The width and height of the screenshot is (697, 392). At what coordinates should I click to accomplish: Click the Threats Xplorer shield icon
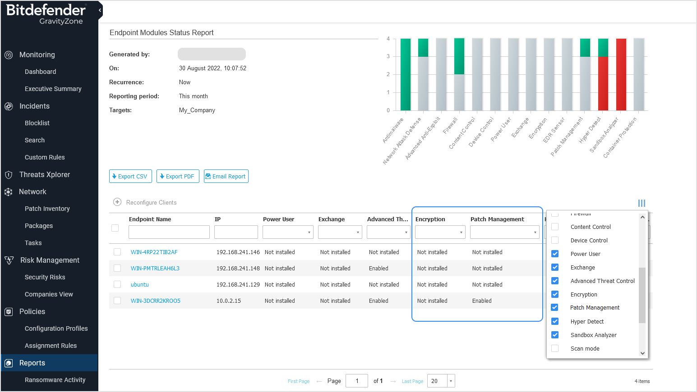pos(9,175)
